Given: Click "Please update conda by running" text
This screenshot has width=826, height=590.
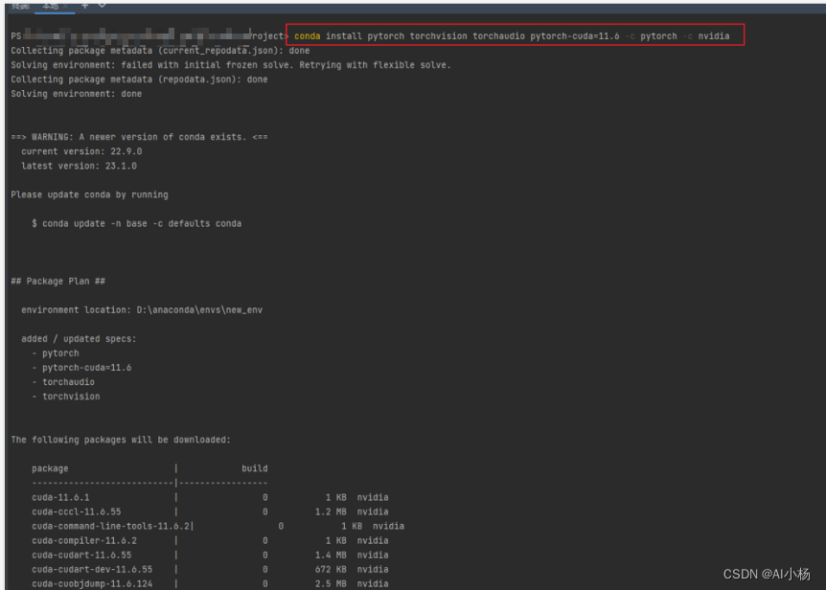Looking at the screenshot, I should (89, 194).
